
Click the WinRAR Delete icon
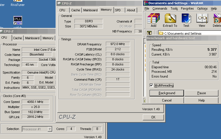tap(217, 18)
